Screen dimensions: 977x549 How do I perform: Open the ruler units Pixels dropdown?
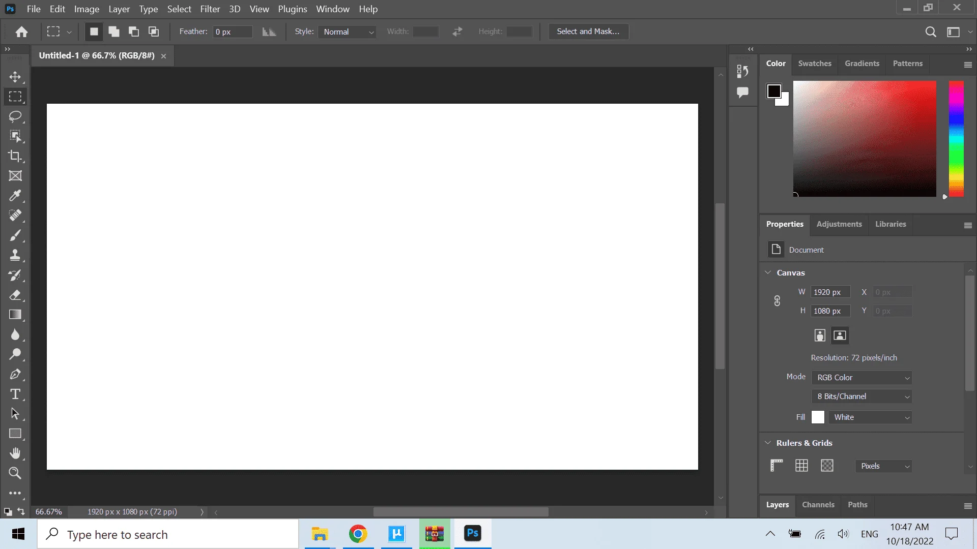[883, 466]
